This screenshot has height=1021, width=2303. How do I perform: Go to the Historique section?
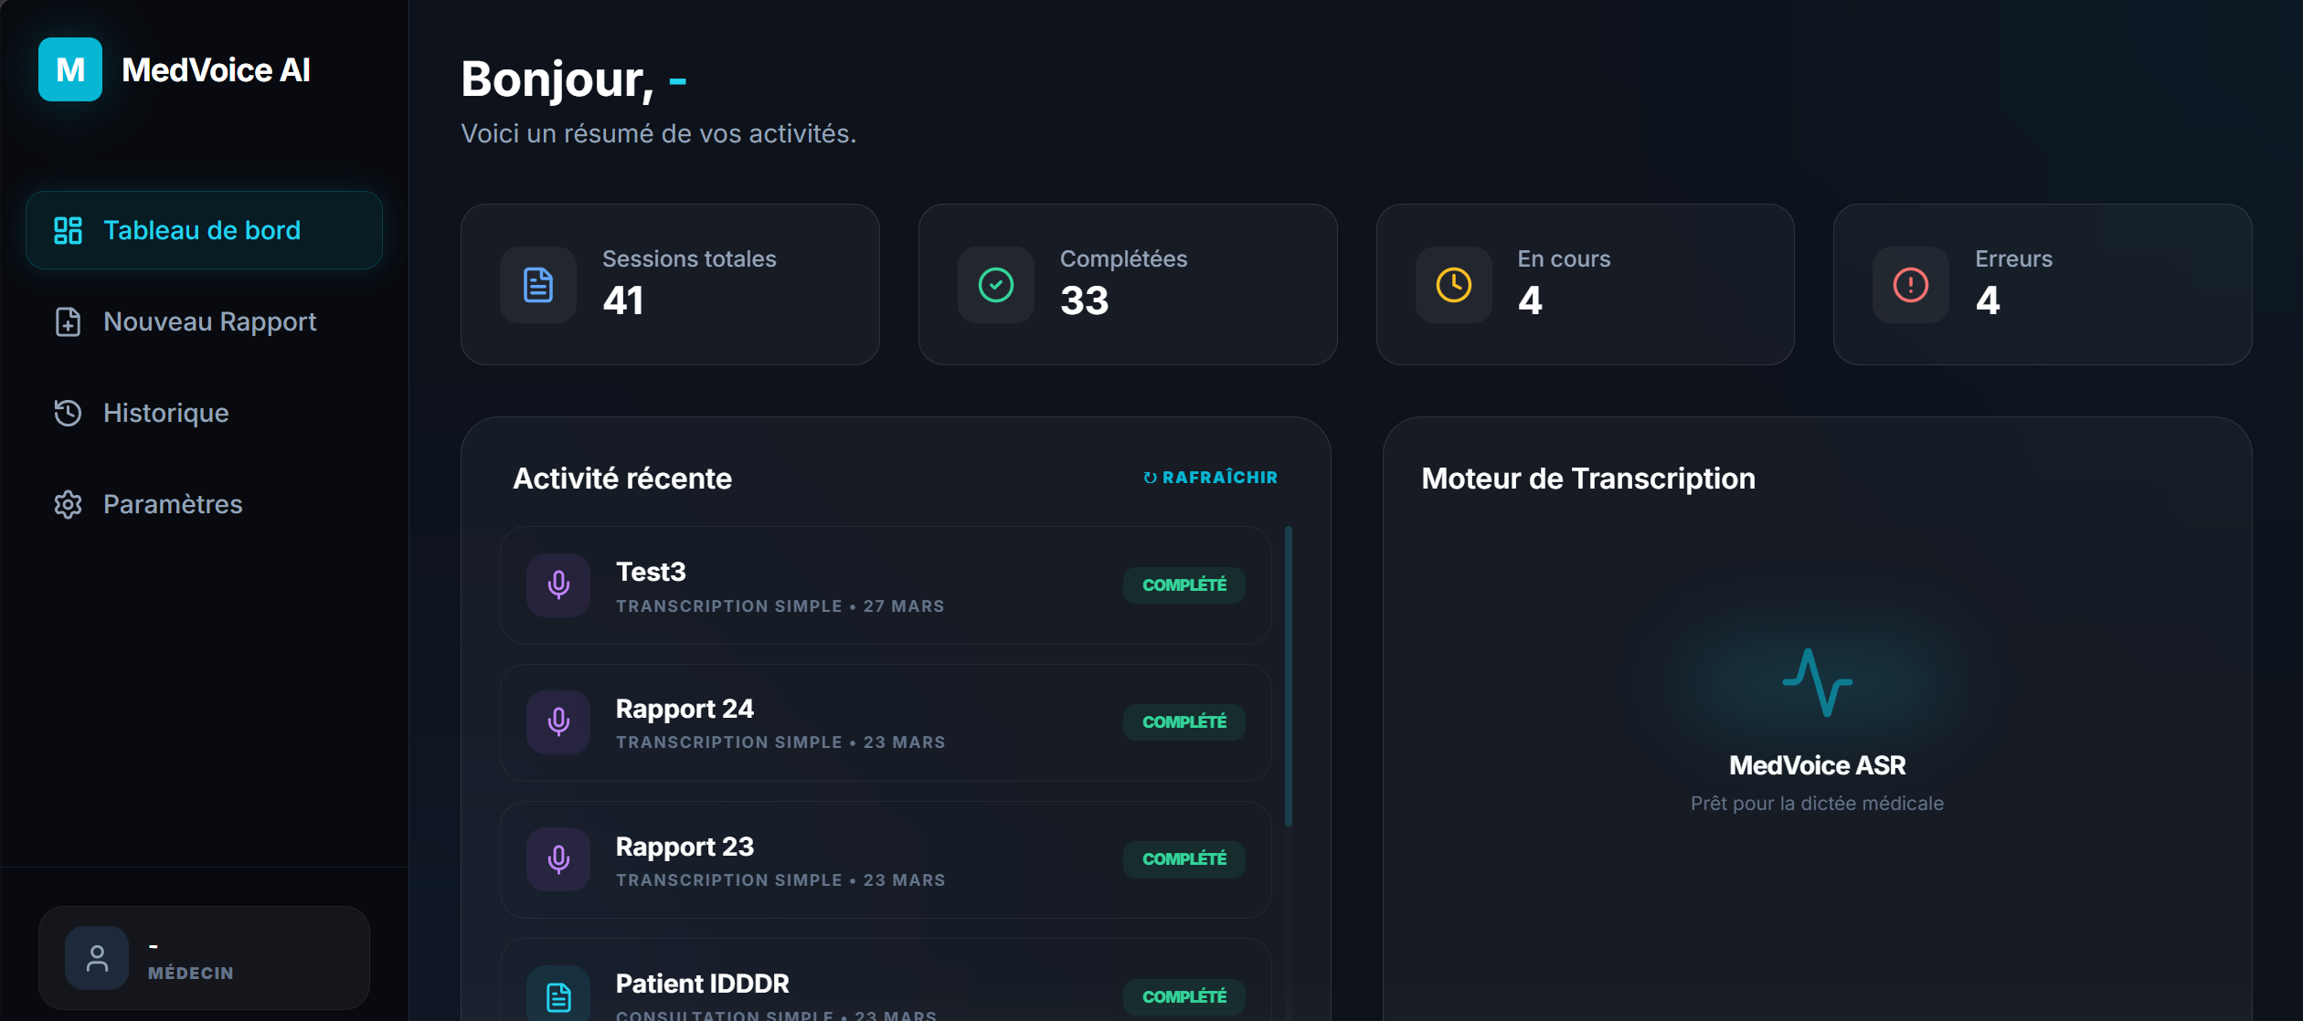204,413
